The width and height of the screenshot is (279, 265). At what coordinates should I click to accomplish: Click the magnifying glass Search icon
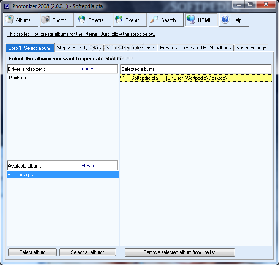tap(154, 19)
